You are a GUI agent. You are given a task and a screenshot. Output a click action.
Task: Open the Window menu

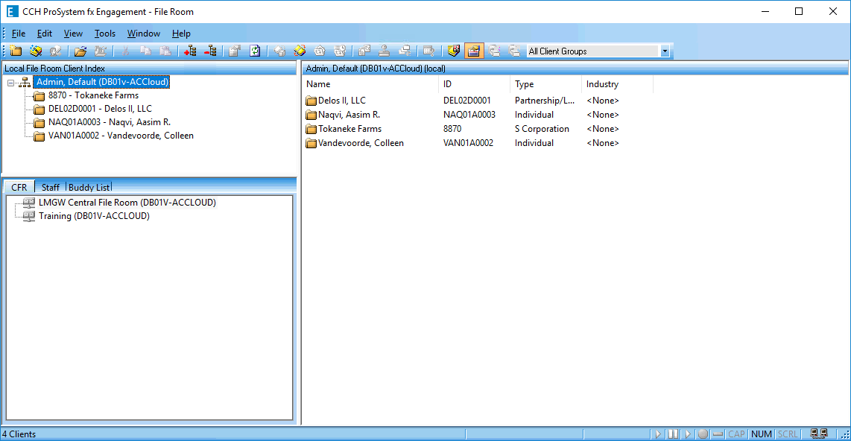click(143, 34)
